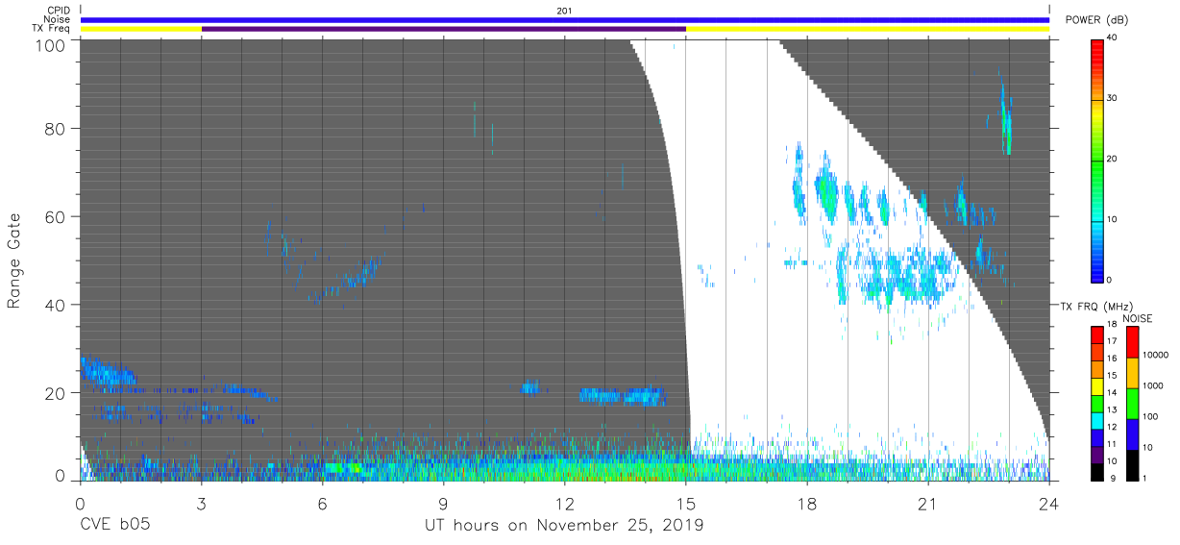Click the NOISE legend title
1180x545 pixels.
point(1138,318)
